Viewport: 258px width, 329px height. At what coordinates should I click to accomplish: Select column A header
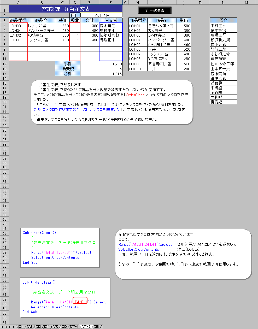(x=18, y=2)
